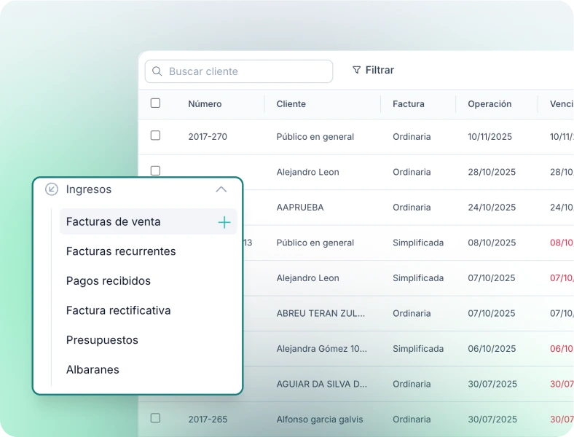
Task: Sort by Cliente column header
Action: [x=291, y=104]
